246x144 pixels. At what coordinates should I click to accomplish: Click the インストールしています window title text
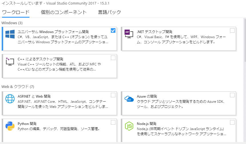coord(55,3)
